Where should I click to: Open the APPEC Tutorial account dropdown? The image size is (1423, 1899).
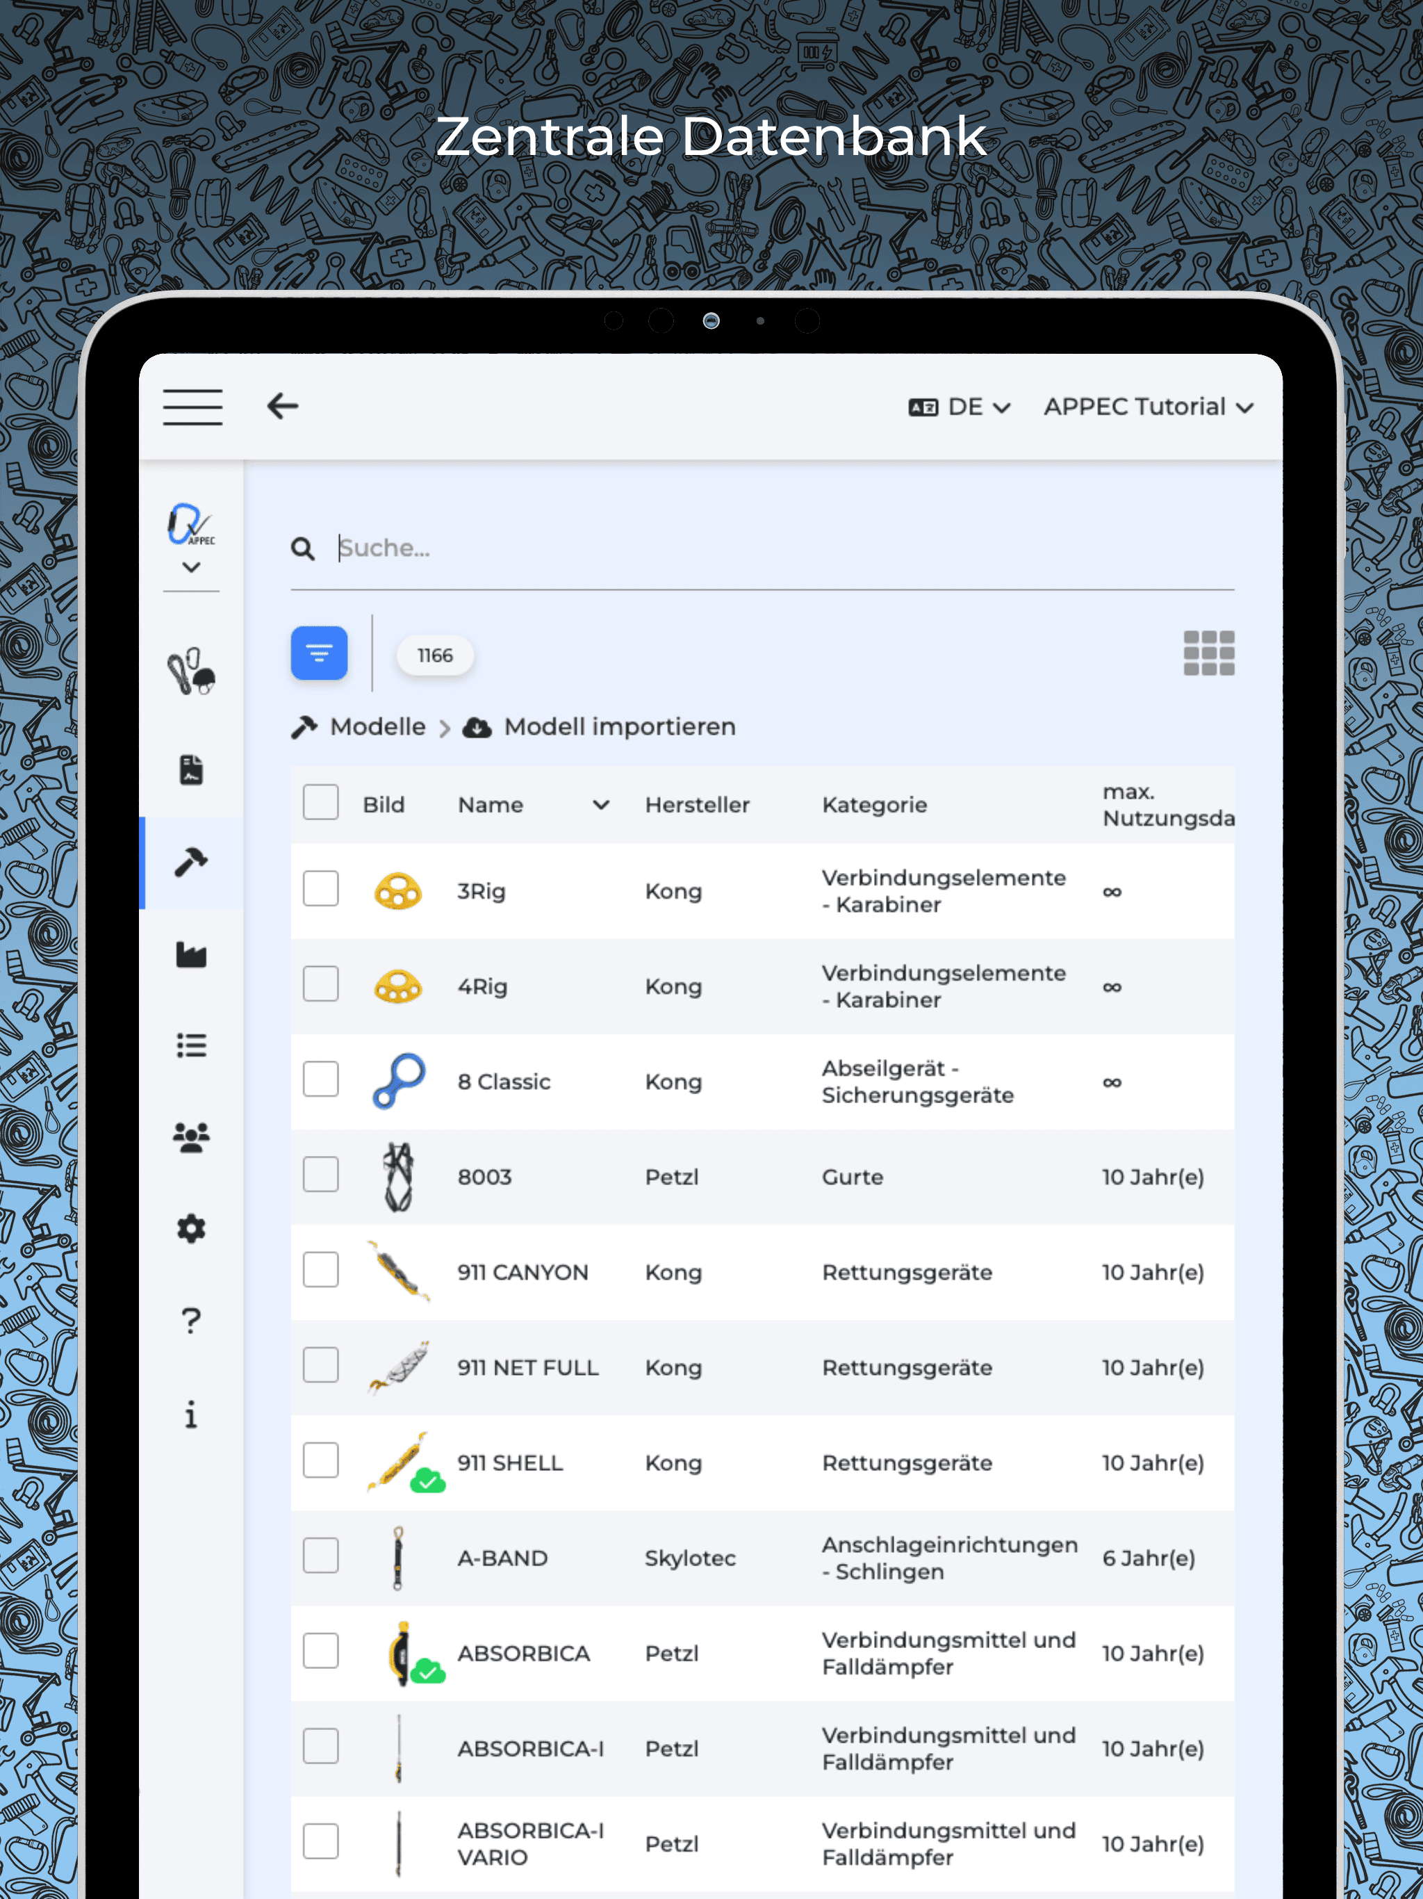(x=1149, y=407)
